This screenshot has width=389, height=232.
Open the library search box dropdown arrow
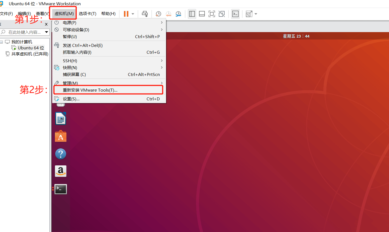tap(47, 32)
